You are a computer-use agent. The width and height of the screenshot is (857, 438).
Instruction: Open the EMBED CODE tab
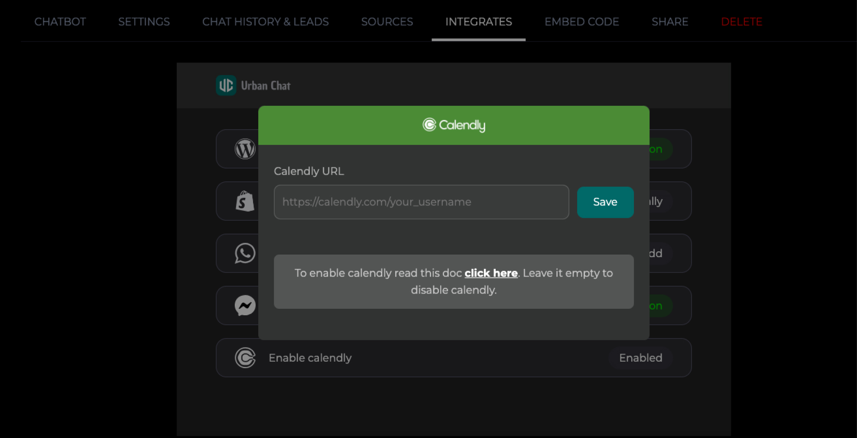pyautogui.click(x=581, y=22)
